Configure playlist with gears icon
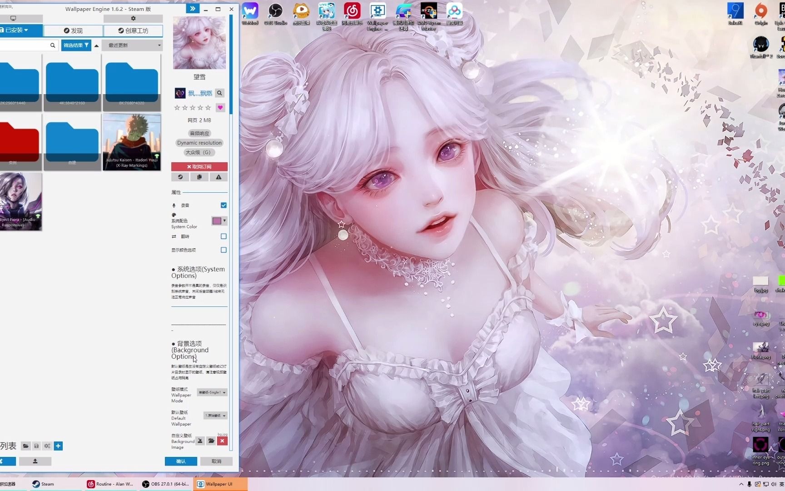The width and height of the screenshot is (785, 491). pos(47,446)
